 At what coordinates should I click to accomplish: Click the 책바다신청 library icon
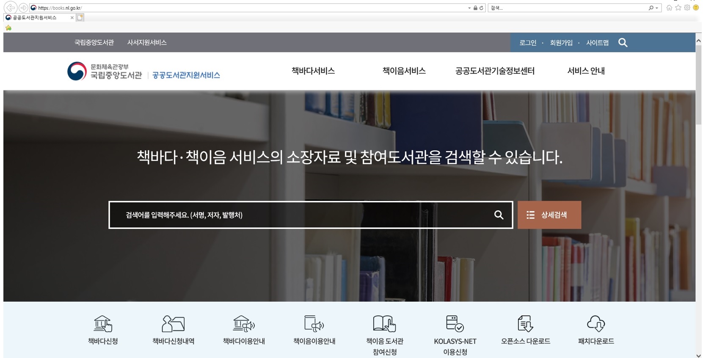103,324
